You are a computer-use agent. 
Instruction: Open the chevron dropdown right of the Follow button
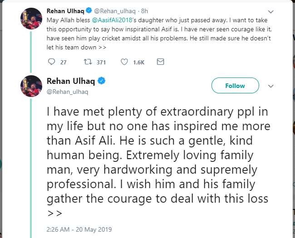pos(271,86)
